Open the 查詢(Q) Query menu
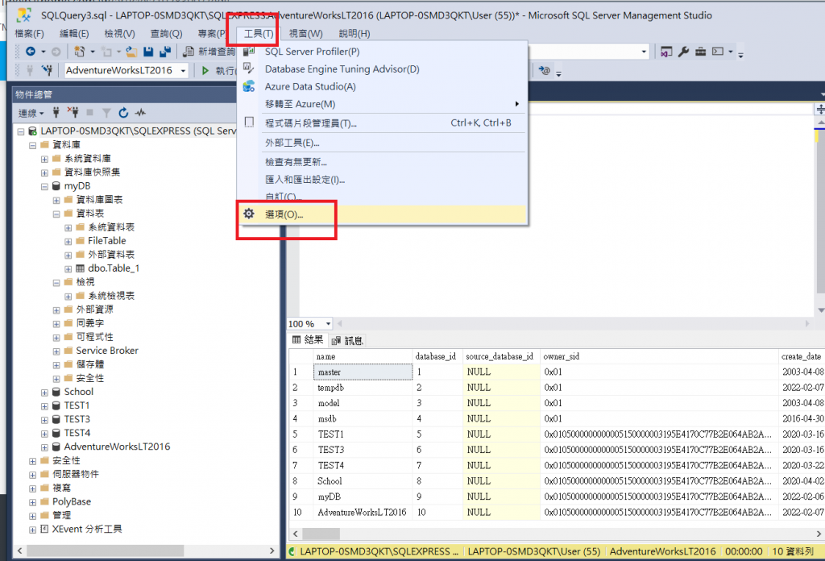 pos(166,34)
